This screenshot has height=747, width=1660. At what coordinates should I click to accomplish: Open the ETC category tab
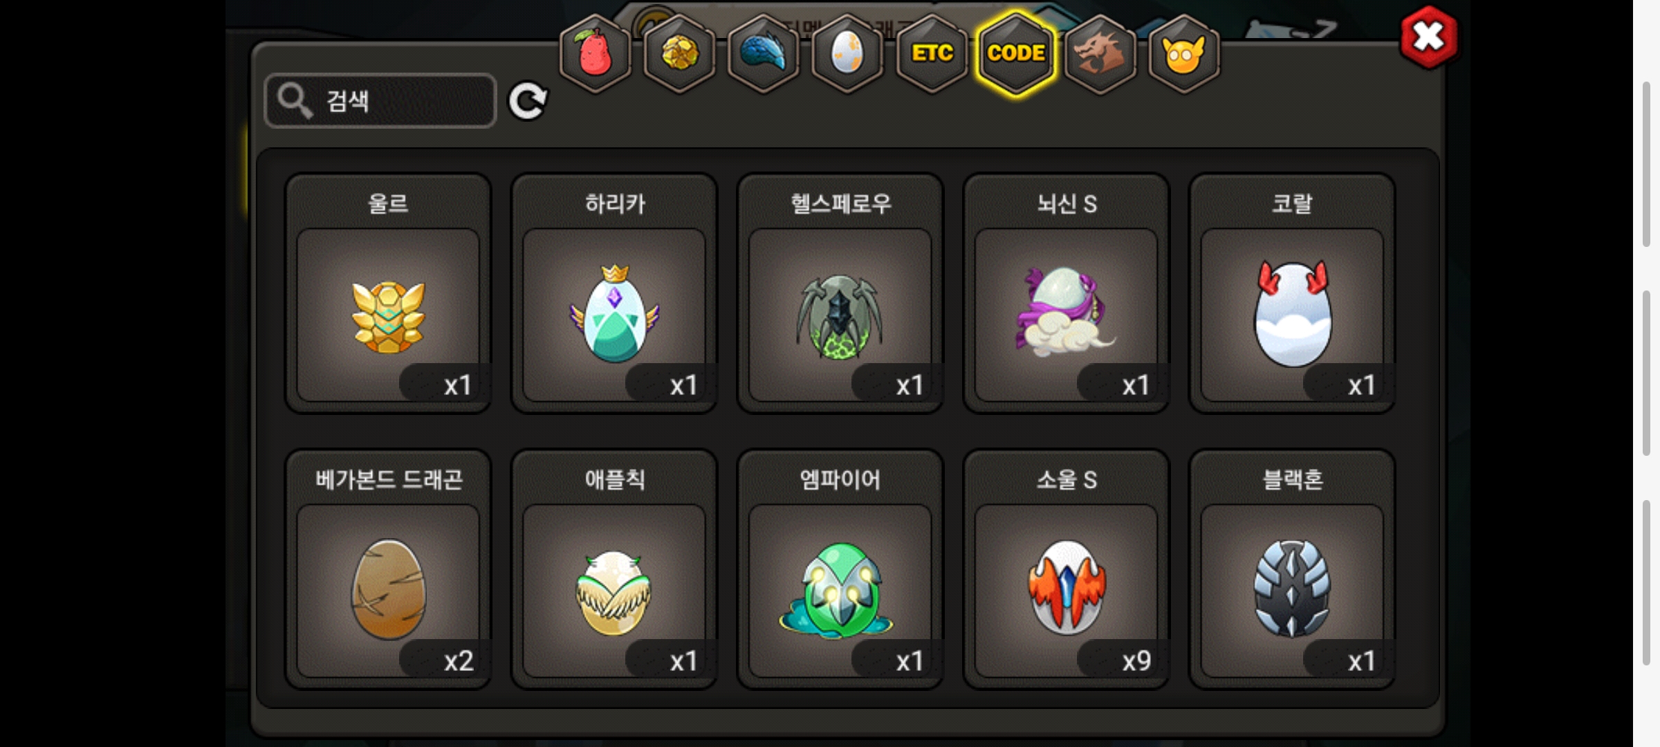pyautogui.click(x=932, y=53)
